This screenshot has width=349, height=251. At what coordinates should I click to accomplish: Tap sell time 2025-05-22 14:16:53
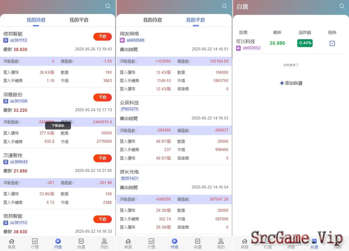coord(210,118)
